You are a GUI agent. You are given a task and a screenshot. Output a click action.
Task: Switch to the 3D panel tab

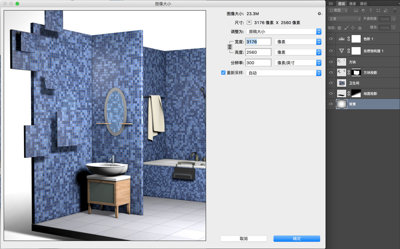pos(331,4)
